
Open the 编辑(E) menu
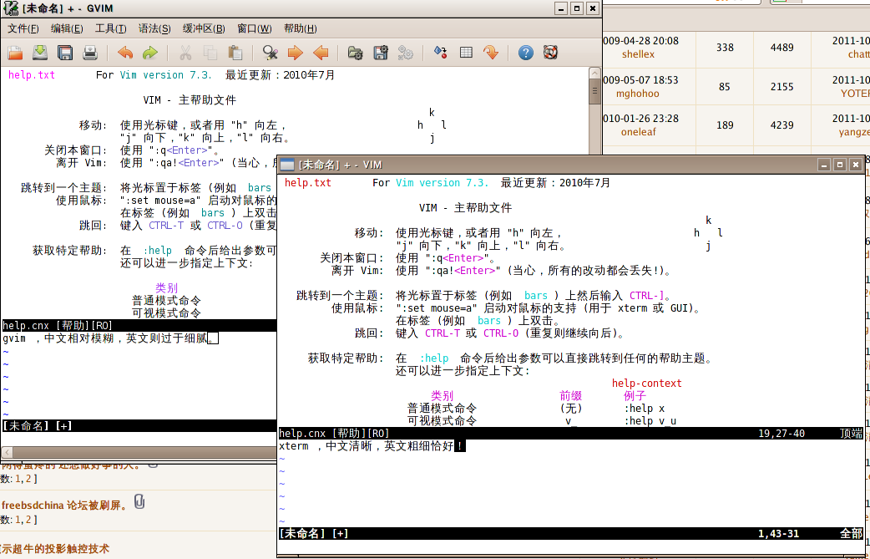pos(67,28)
